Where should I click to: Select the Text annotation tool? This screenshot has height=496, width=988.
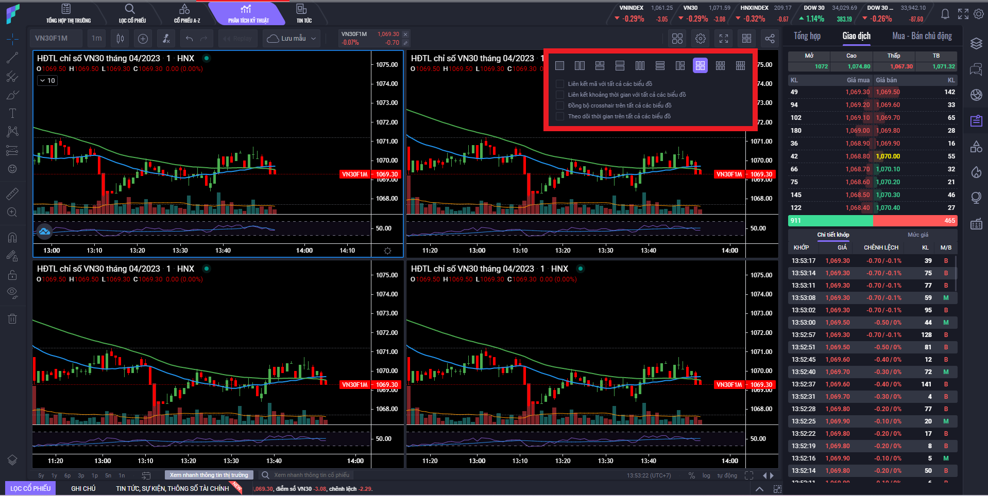point(12,113)
